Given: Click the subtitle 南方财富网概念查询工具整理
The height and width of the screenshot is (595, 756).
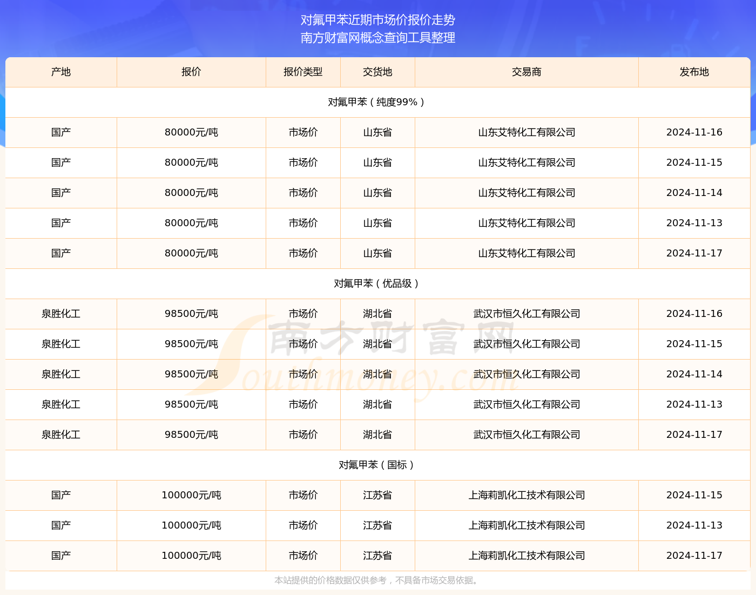Looking at the screenshot, I should [x=378, y=38].
